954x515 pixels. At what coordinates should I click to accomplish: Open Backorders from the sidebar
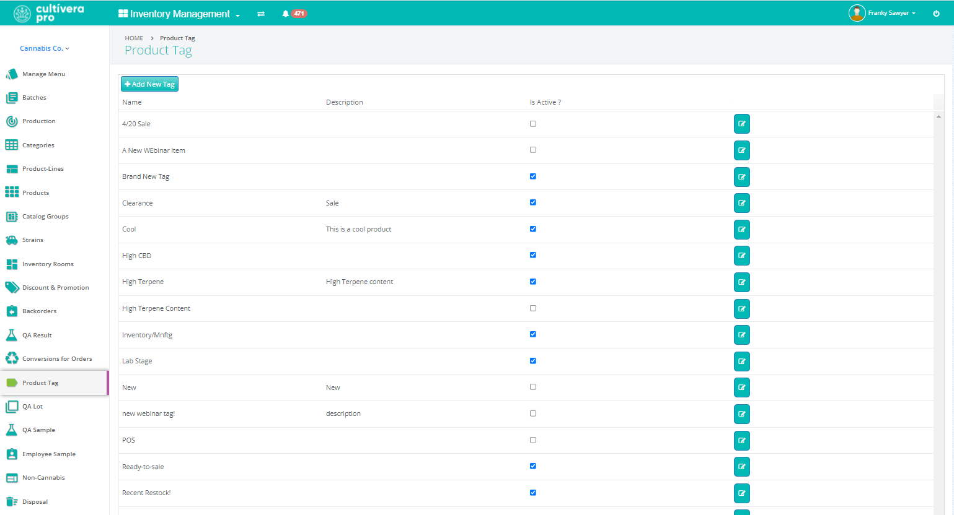point(39,311)
